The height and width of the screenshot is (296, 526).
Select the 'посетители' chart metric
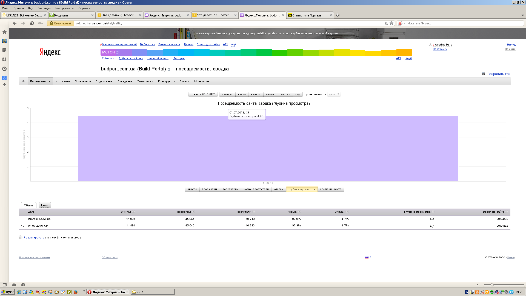point(230,189)
